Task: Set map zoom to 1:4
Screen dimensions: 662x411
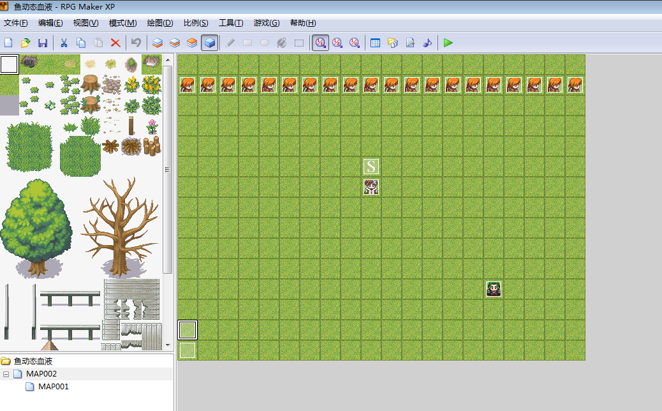Action: 355,43
